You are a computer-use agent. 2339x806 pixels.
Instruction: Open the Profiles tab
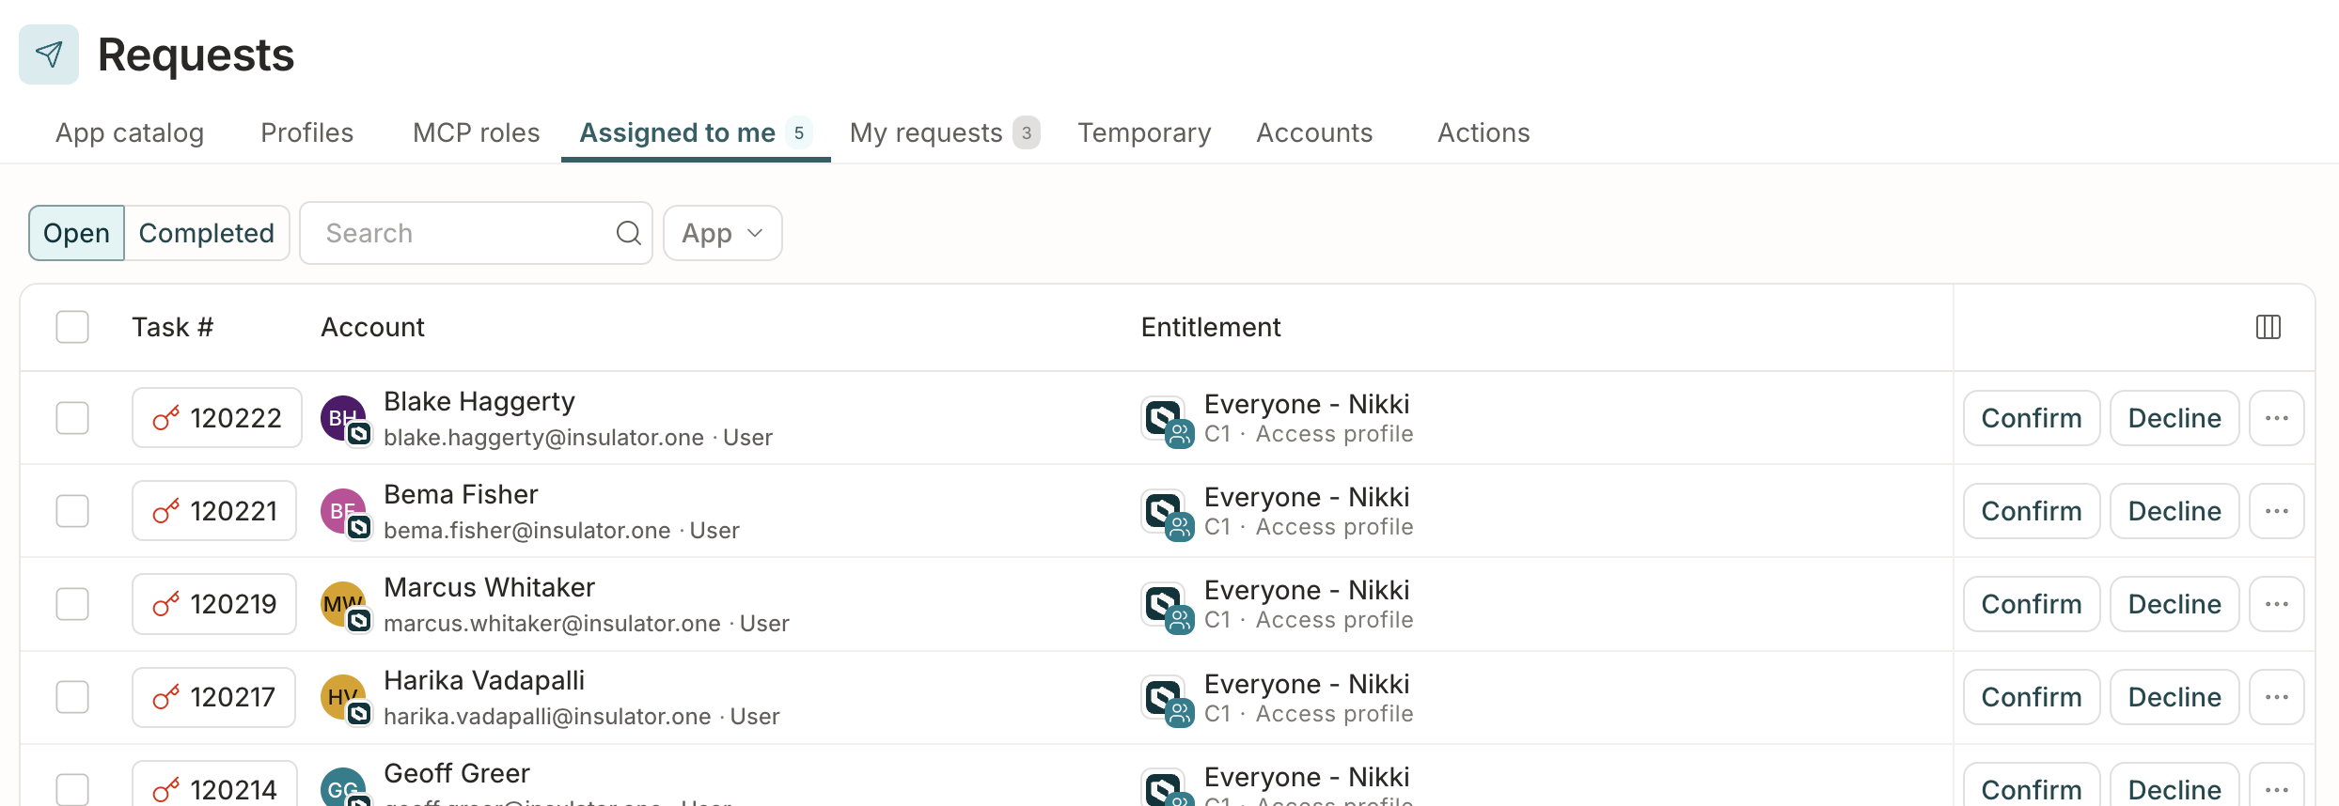[307, 132]
